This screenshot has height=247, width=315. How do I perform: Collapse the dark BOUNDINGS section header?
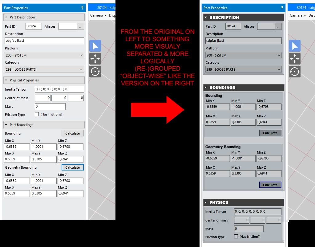206,88
